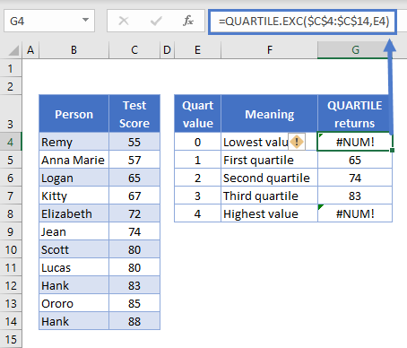Select row 9 header
The height and width of the screenshot is (348, 407).
pos(11,231)
